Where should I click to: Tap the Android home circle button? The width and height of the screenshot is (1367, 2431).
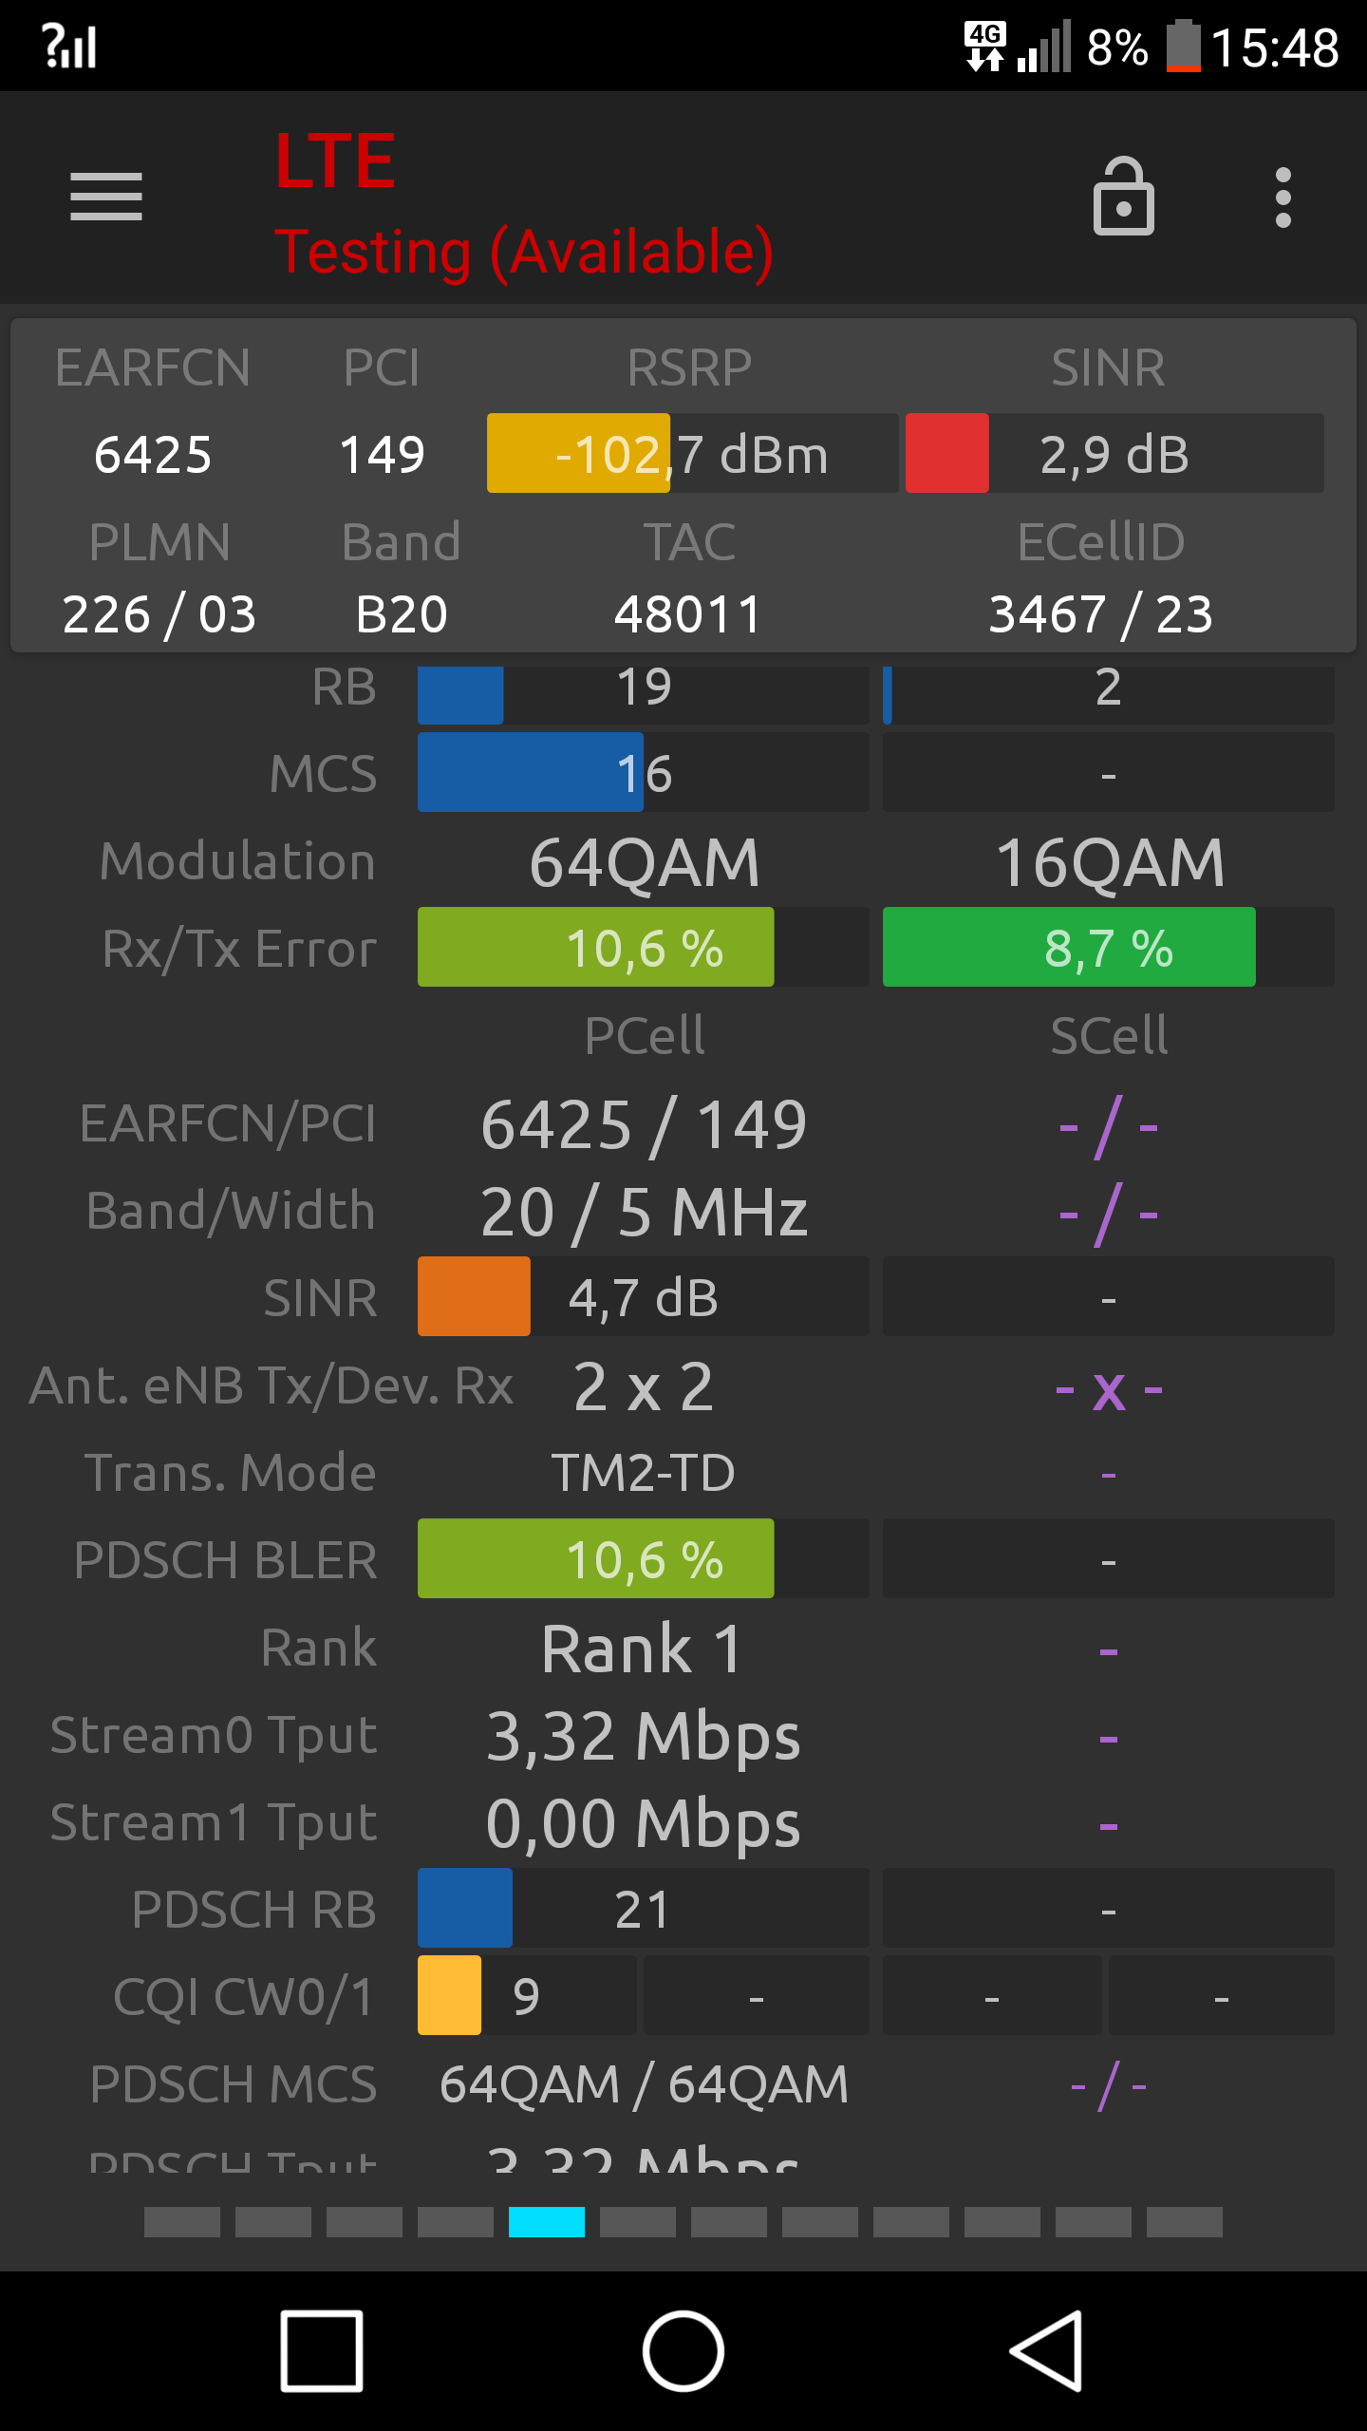coord(683,2351)
